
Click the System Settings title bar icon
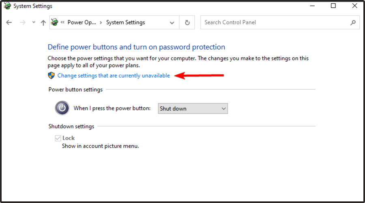(x=7, y=6)
